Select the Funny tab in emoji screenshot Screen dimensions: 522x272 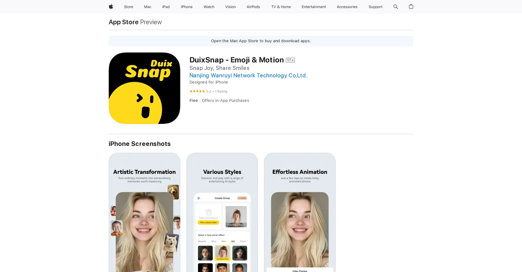(x=243, y=241)
